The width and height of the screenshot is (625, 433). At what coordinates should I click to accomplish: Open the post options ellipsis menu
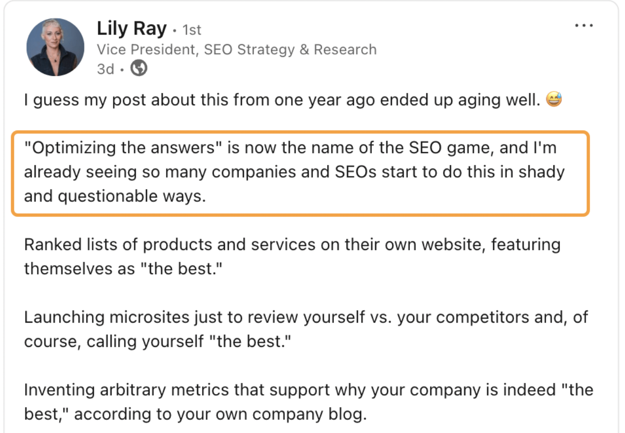pyautogui.click(x=583, y=24)
